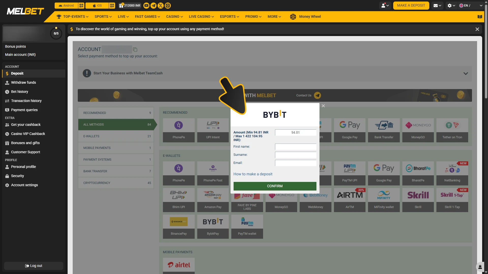
Task: Select Skrill 1-Tap payment method
Action: 452,200
